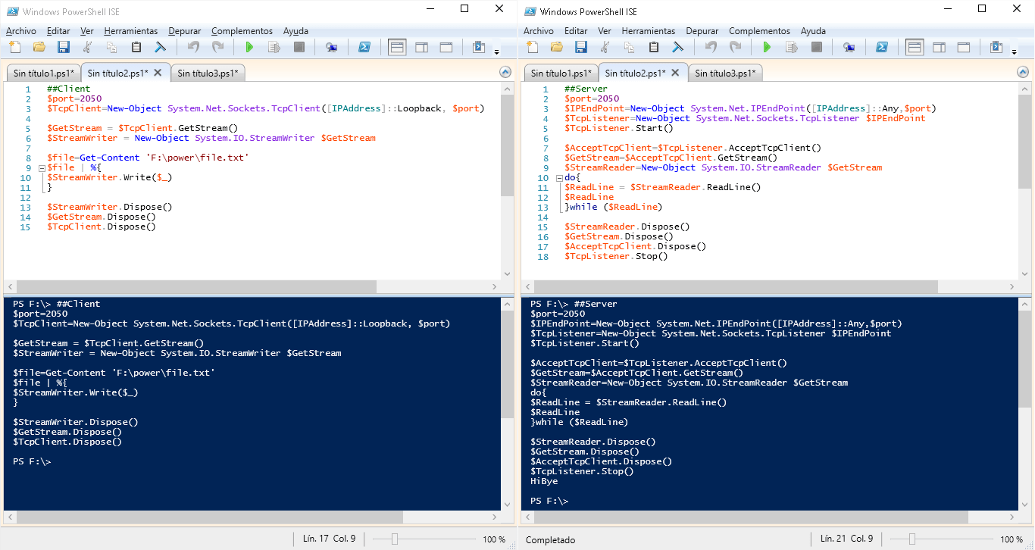This screenshot has width=1035, height=550.
Task: Run the script with the green Run button
Action: pos(250,46)
